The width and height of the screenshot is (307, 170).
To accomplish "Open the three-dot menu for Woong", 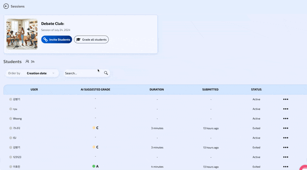I will click(286, 119).
